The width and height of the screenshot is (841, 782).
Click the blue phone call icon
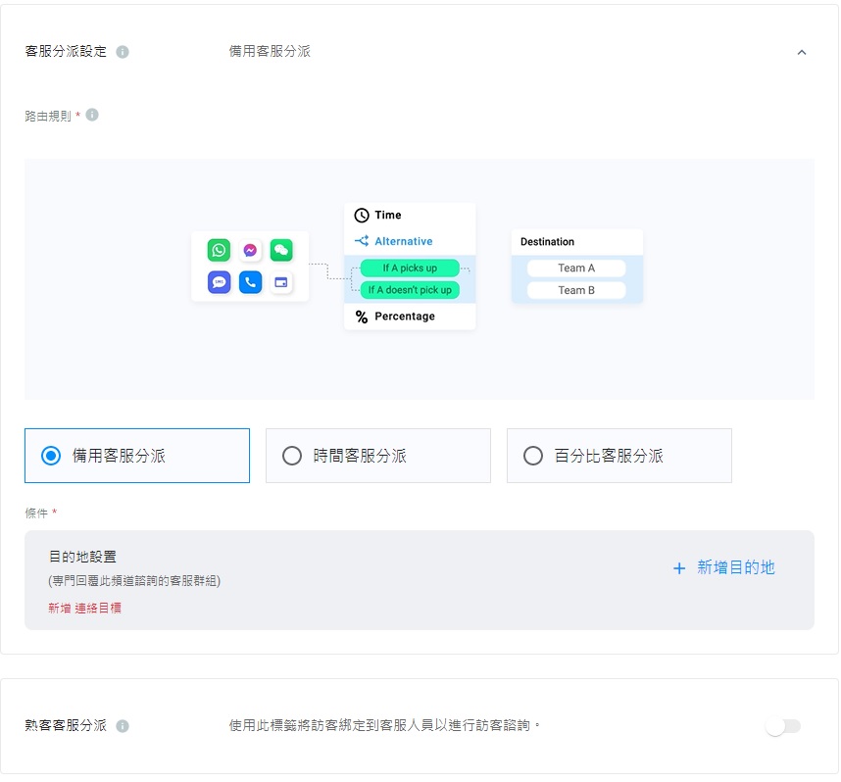pyautogui.click(x=250, y=282)
